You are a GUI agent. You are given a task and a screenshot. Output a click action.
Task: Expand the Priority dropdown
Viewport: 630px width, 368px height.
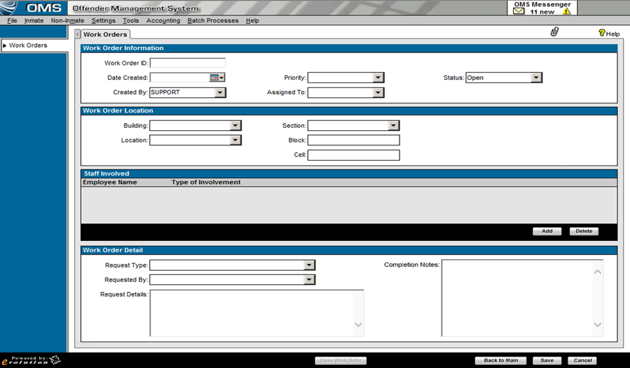click(378, 78)
